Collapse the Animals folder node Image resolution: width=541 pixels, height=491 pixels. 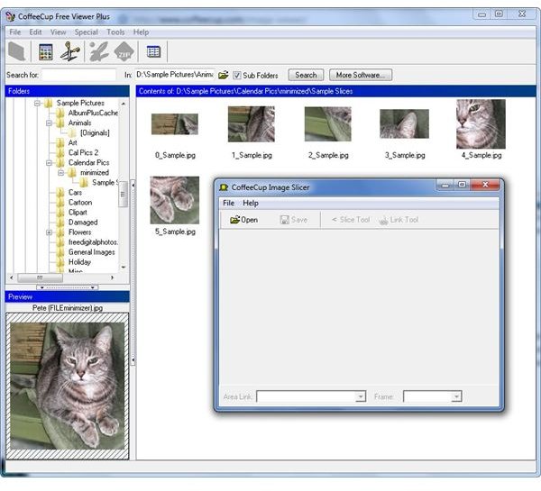point(49,123)
